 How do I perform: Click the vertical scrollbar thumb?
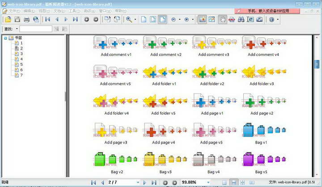point(317,64)
